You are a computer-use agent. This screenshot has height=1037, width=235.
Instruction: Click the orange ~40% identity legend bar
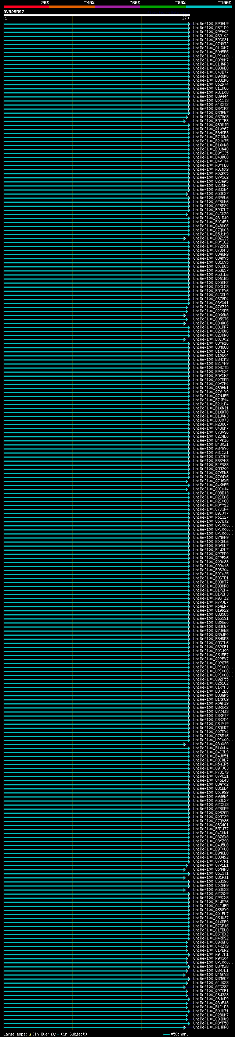click(x=72, y=7)
